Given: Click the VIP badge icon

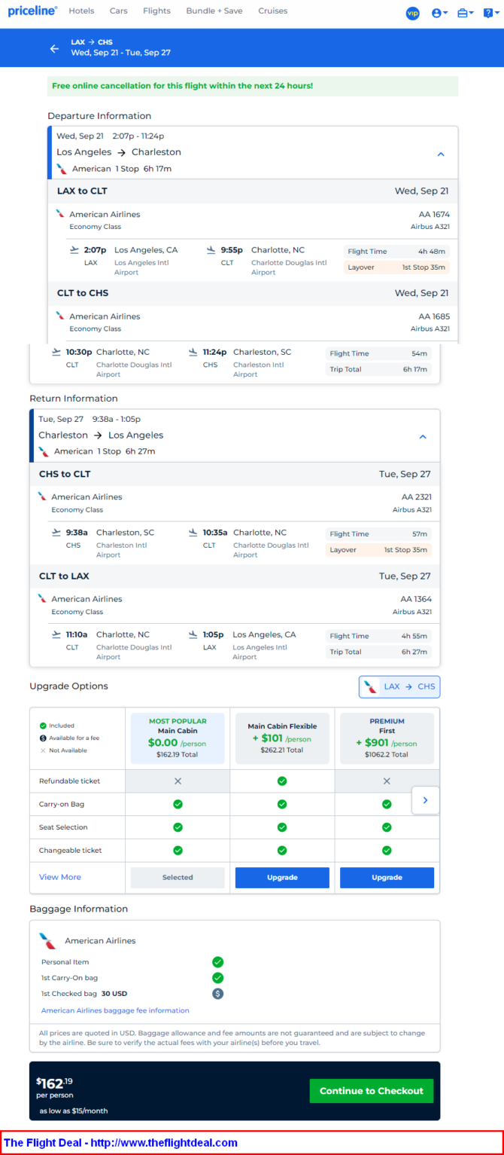Looking at the screenshot, I should (x=412, y=13).
